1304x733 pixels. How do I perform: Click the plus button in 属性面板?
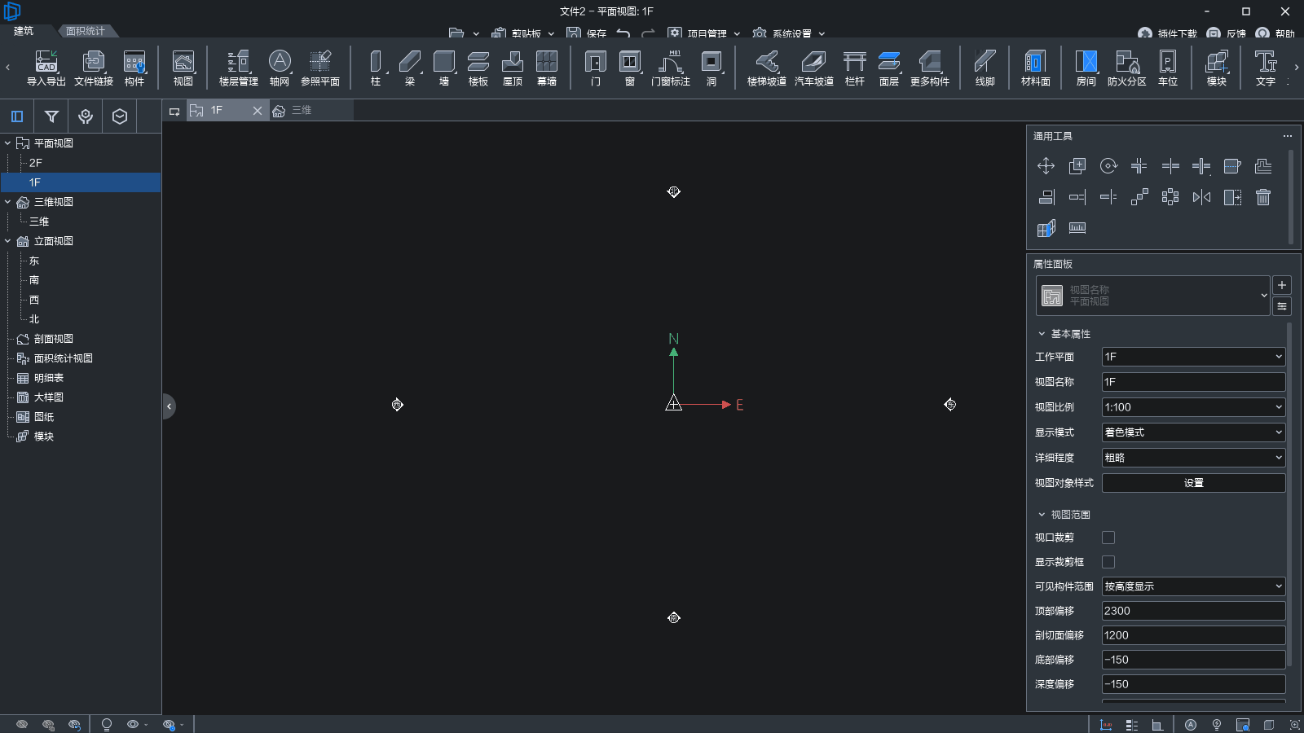click(x=1282, y=285)
